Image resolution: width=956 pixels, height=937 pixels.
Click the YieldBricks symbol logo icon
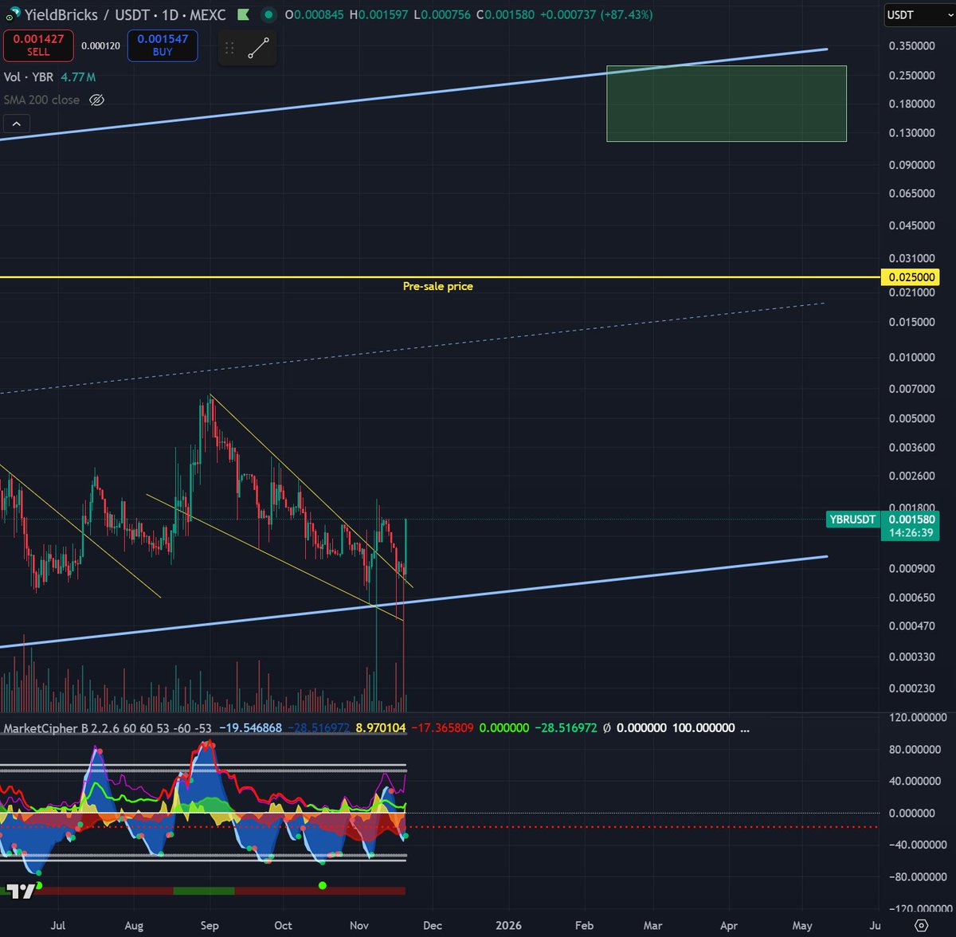(x=12, y=14)
